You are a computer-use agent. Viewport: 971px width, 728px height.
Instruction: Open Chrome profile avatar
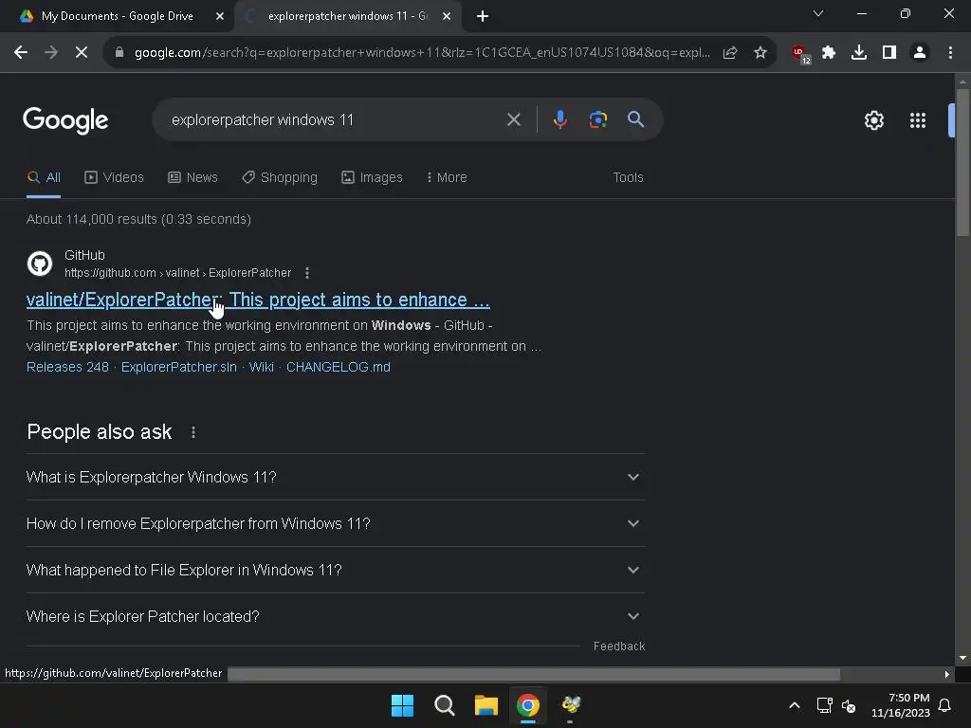tap(920, 53)
